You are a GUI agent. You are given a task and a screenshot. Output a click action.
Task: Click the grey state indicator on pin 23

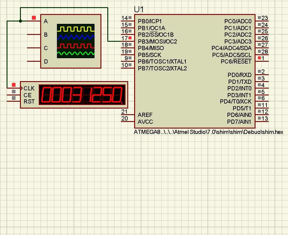click(259, 18)
